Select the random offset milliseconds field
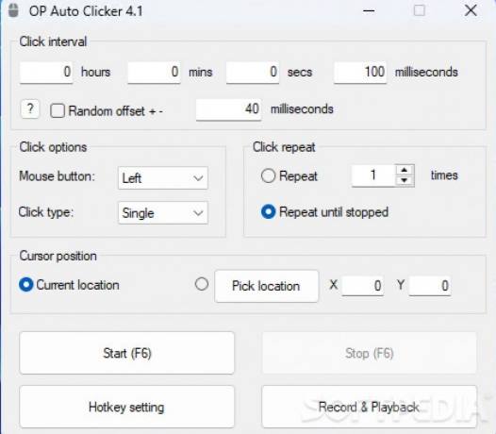The width and height of the screenshot is (496, 434). point(229,109)
